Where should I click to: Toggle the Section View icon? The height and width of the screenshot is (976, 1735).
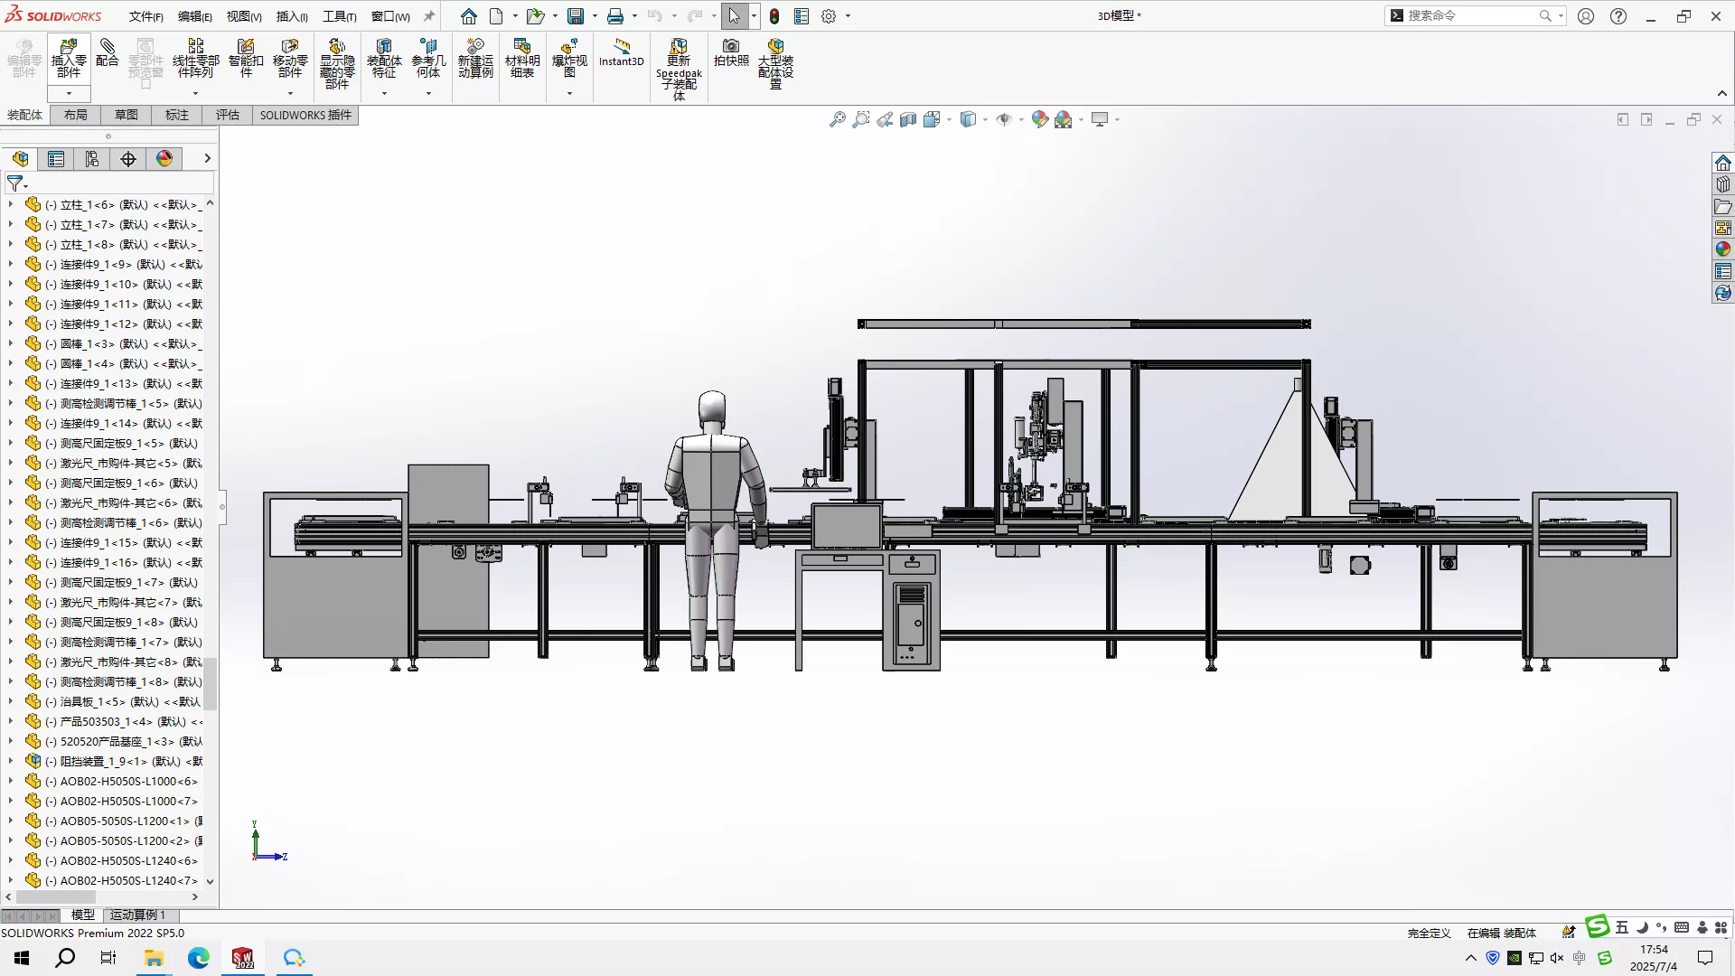[x=908, y=119]
